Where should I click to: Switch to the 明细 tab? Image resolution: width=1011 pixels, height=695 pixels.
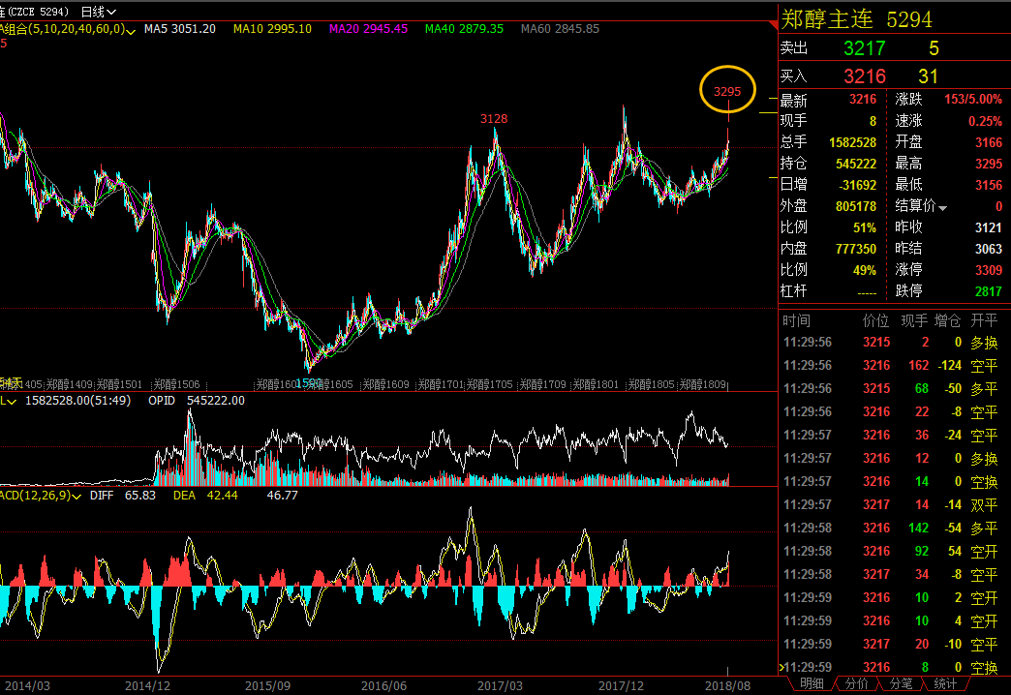tap(812, 684)
